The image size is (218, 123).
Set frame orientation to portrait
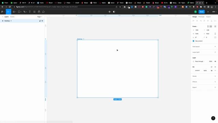pos(208,26)
